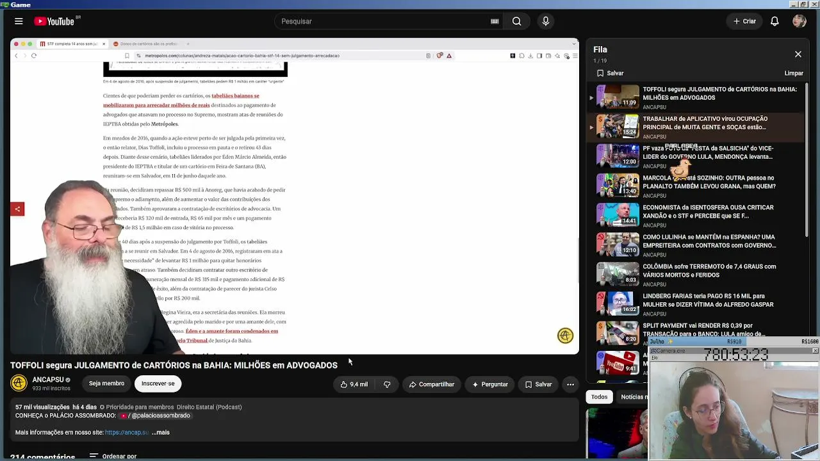Click the 933 mil inscritos subscriber count
Viewport: 820px width, 461px height.
[x=51, y=389]
